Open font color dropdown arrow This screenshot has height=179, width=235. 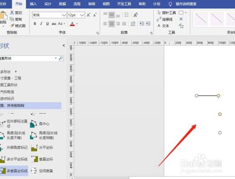click(77, 24)
